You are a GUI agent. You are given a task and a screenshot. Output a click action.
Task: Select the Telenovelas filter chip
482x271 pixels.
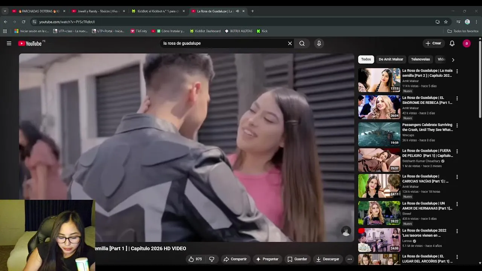(x=421, y=59)
